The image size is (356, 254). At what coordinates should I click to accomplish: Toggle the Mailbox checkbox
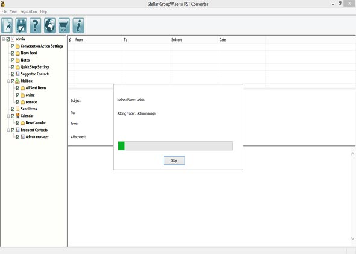point(13,81)
